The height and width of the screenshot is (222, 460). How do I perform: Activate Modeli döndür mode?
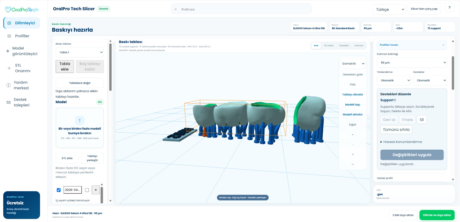pyautogui.click(x=353, y=115)
